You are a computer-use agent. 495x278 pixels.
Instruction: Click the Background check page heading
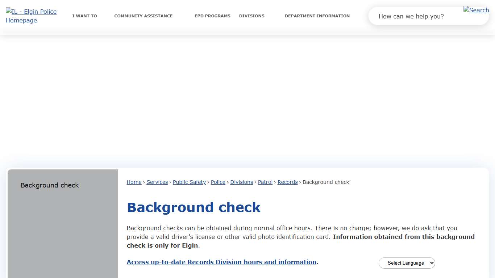194,207
